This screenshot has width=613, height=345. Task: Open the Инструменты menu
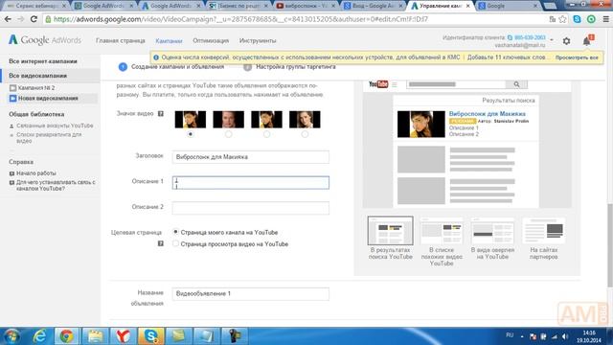[x=258, y=40]
